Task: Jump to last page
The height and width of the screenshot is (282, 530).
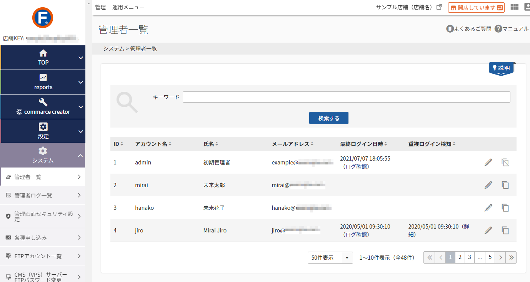Action: pyautogui.click(x=511, y=257)
